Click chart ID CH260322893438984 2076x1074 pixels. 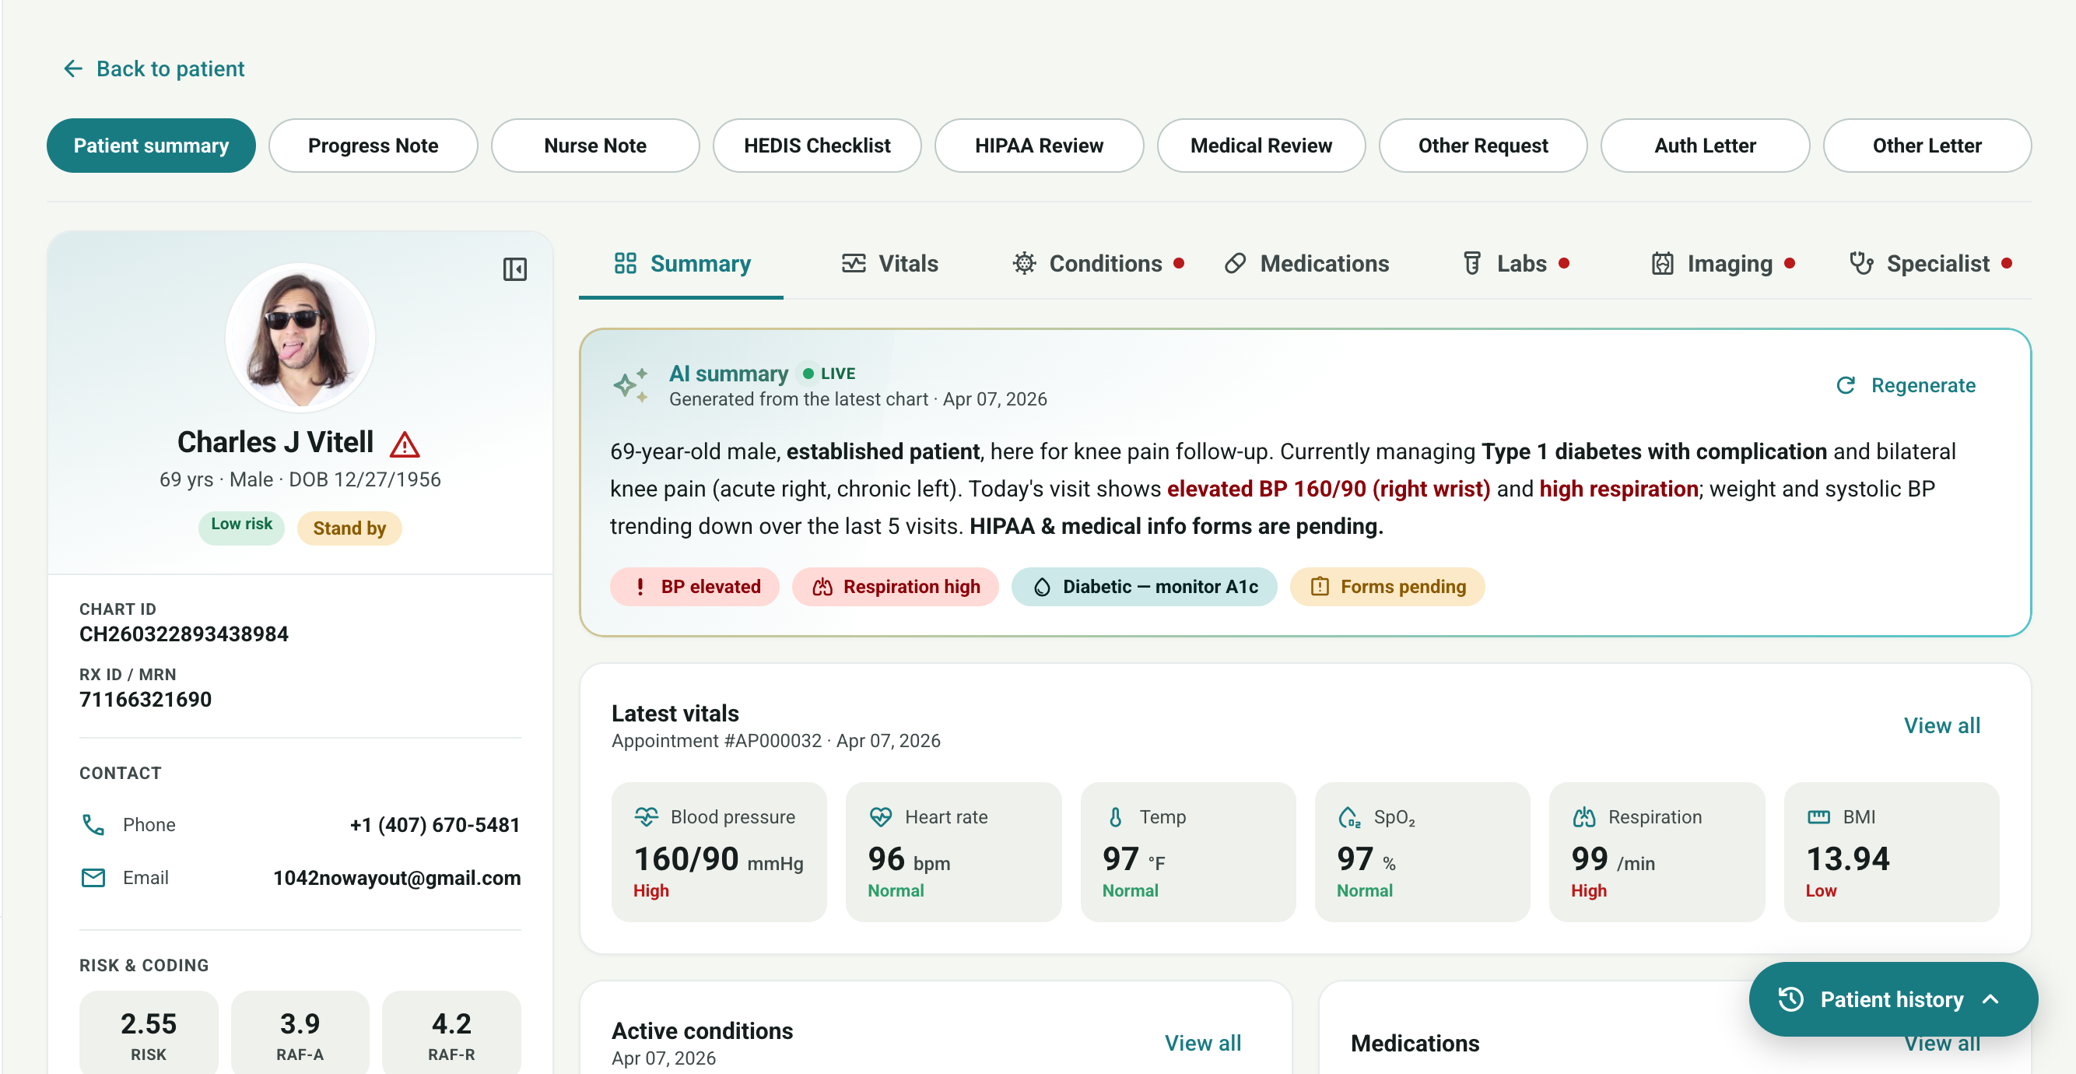tap(184, 634)
